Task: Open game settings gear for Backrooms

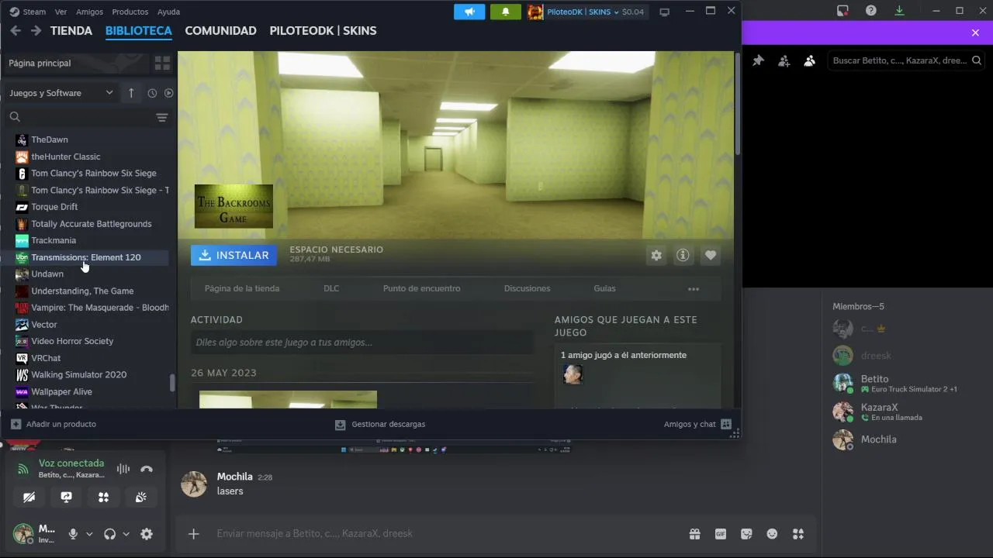Action: point(656,255)
